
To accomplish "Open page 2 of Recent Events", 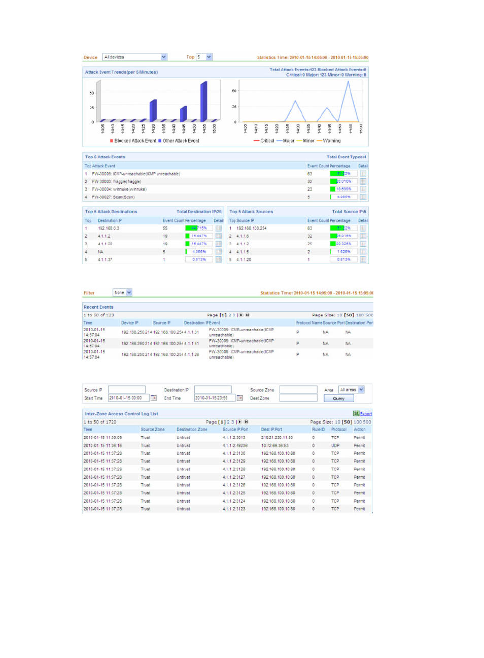I will pos(229,315).
